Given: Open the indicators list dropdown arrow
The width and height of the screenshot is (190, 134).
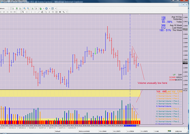Looking at the screenshot, I should [x=43, y=9].
